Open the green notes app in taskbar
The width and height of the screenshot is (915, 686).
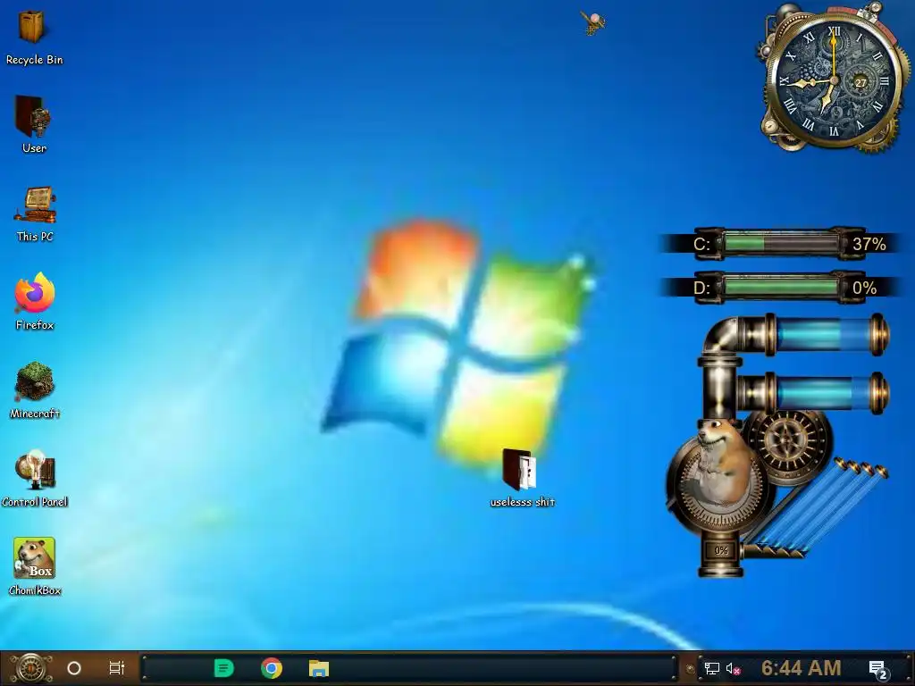coord(223,668)
